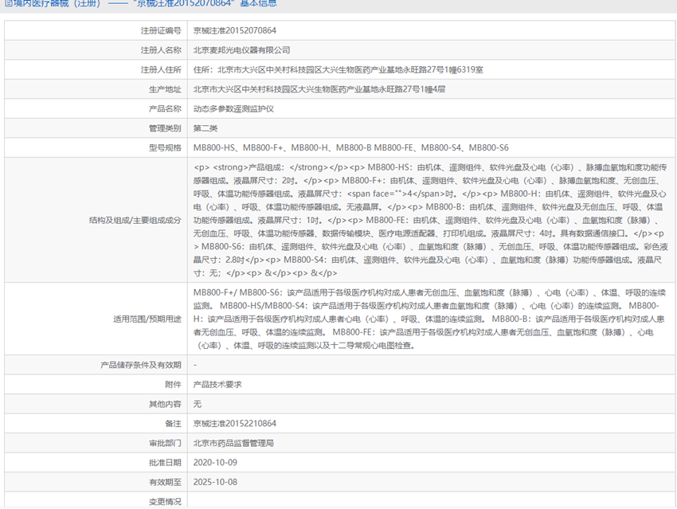The width and height of the screenshot is (677, 509).
Task: Click the product composition paragraph text
Action: tap(430, 220)
